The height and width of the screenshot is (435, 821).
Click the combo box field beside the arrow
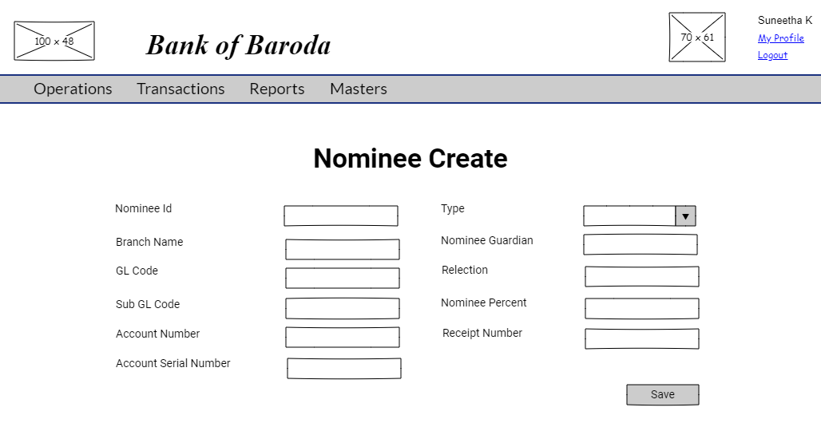pos(629,216)
